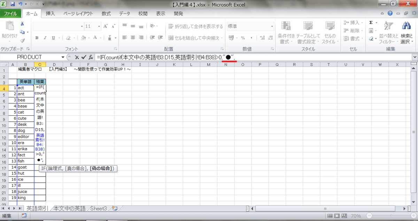Image resolution: width=418 pixels, height=221 pixels.
Task: Click the Save icon in quick access toolbar
Action: (x=13, y=5)
